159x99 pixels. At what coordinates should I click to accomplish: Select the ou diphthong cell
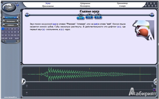click(x=12, y=35)
